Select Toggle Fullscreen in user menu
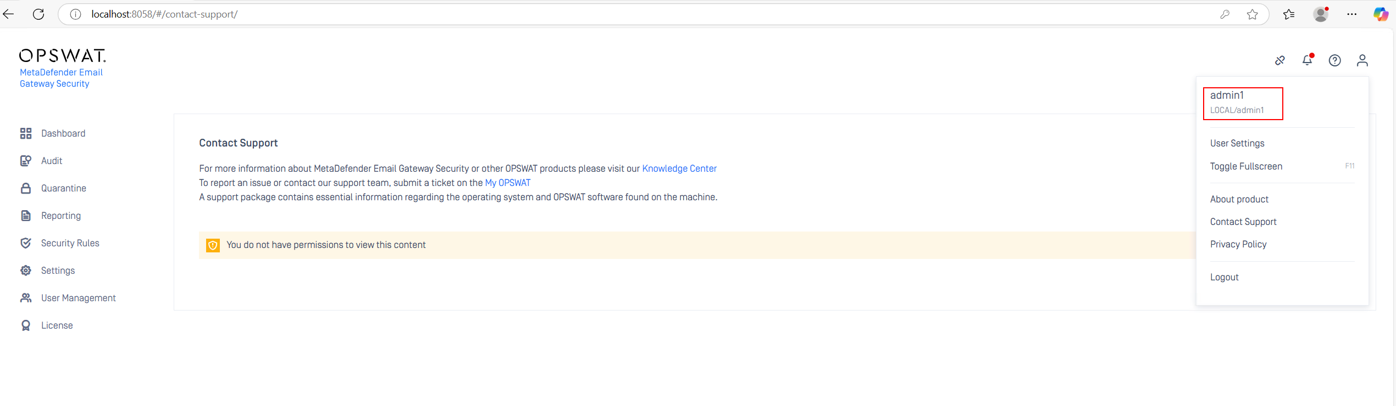Image resolution: width=1396 pixels, height=406 pixels. pos(1246,166)
